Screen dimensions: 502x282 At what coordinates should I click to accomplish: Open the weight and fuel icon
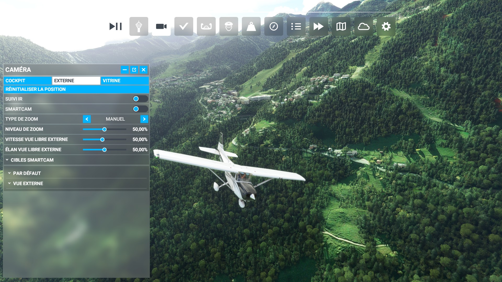point(251,26)
